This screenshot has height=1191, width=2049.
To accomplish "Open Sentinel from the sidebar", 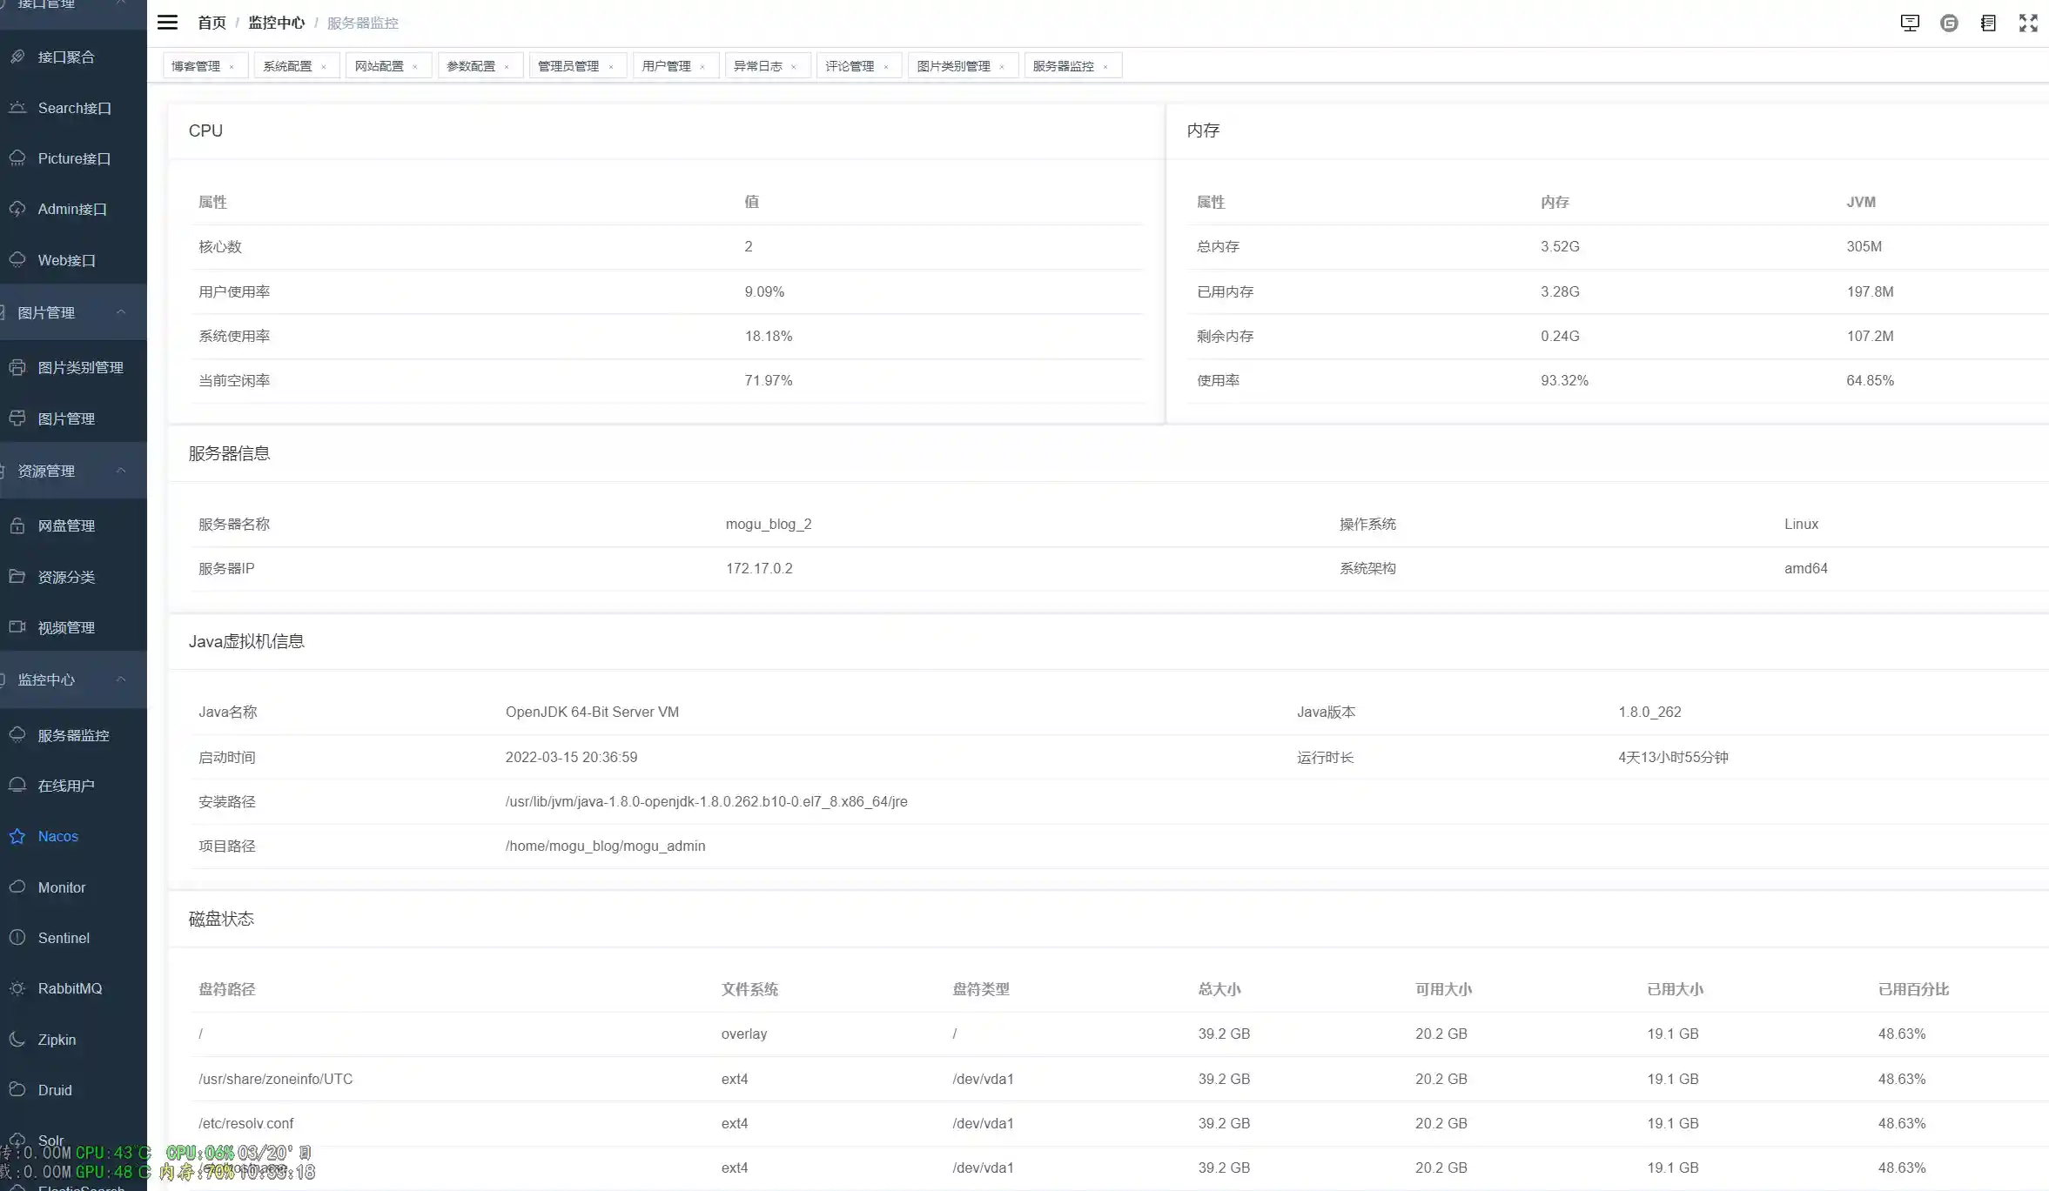I will click(x=64, y=938).
